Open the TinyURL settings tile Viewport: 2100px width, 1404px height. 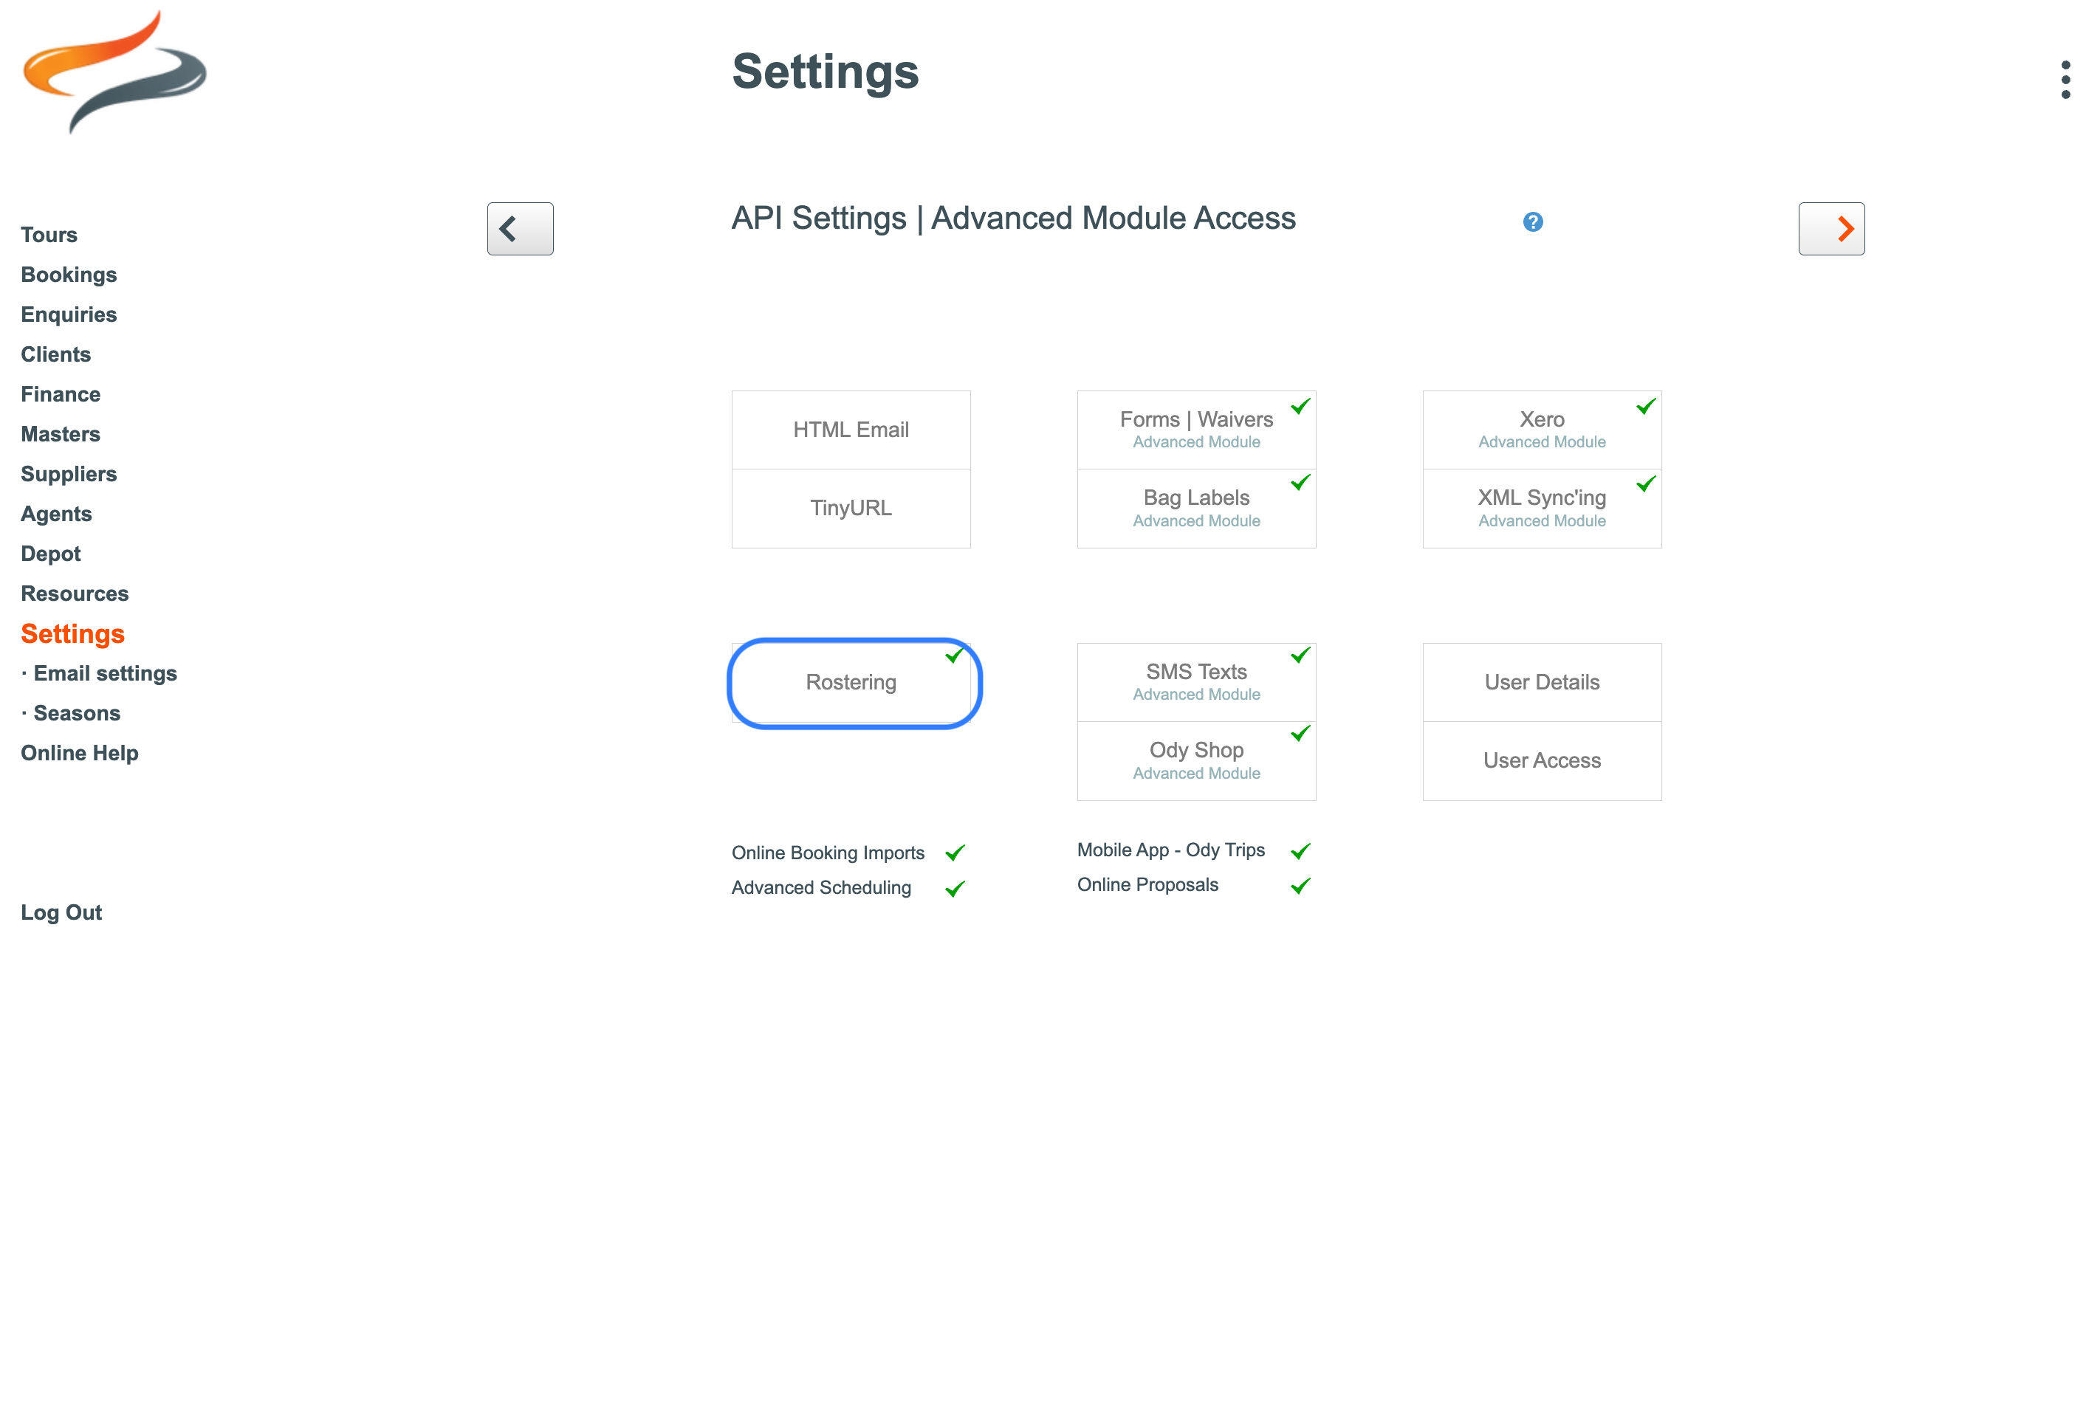tap(850, 508)
